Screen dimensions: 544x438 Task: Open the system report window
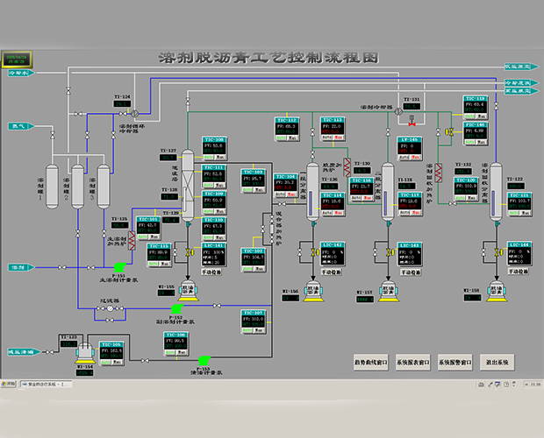413,363
